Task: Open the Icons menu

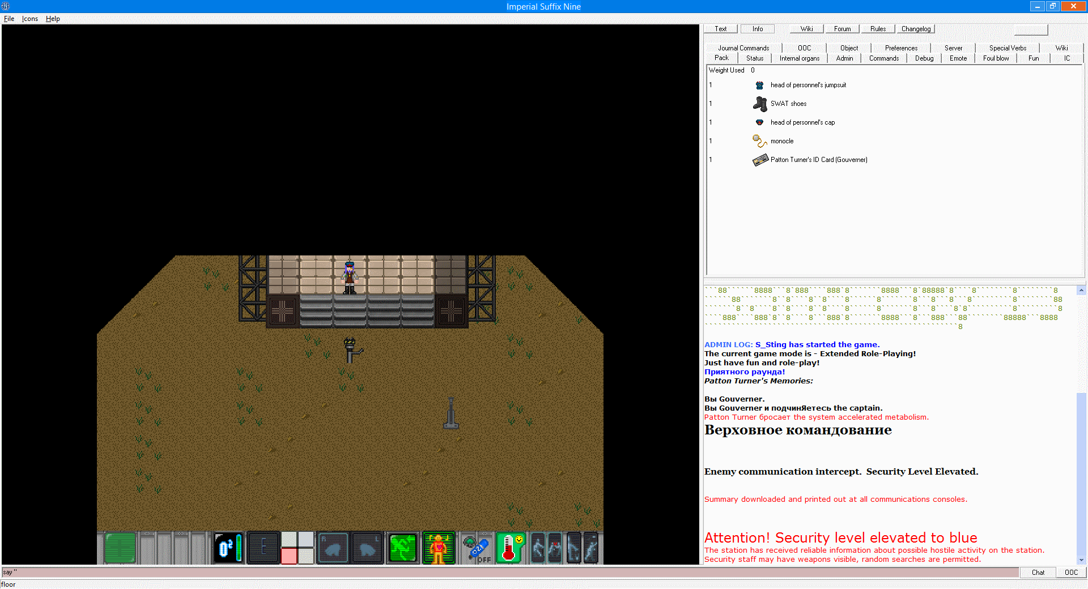Action: point(30,19)
